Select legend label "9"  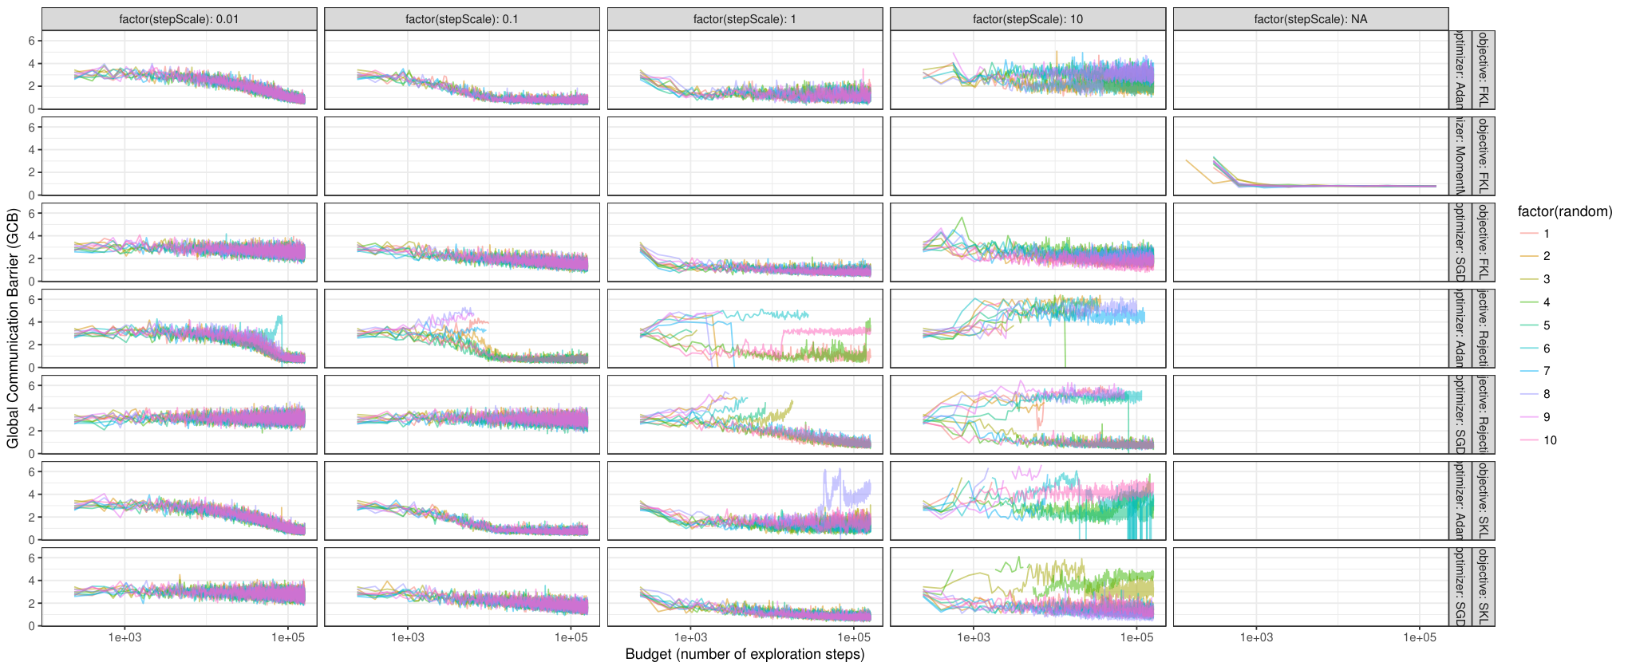point(1547,417)
